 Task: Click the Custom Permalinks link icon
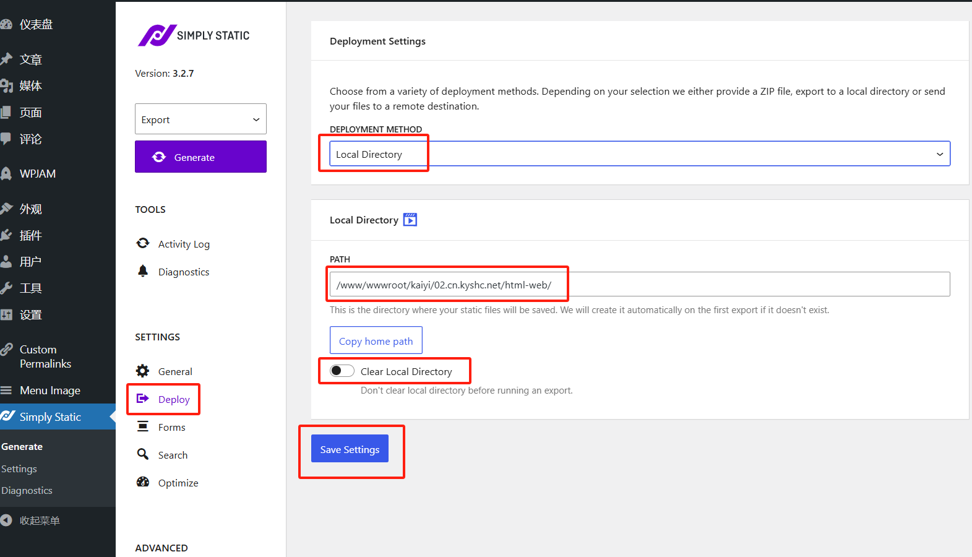[x=6, y=350]
